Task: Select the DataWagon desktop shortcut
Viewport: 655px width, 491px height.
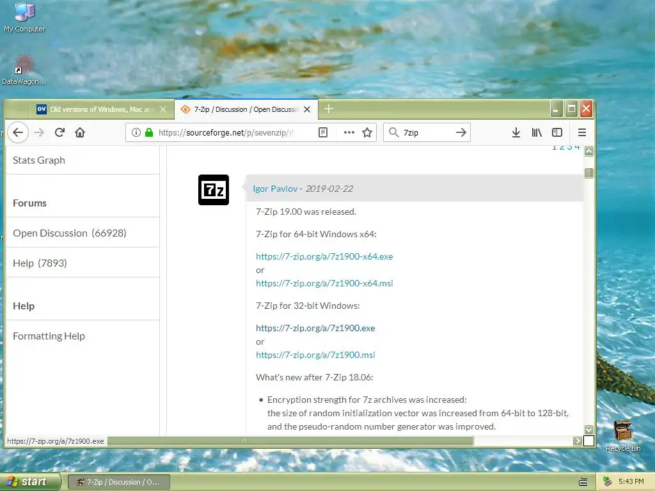Action: [24, 70]
